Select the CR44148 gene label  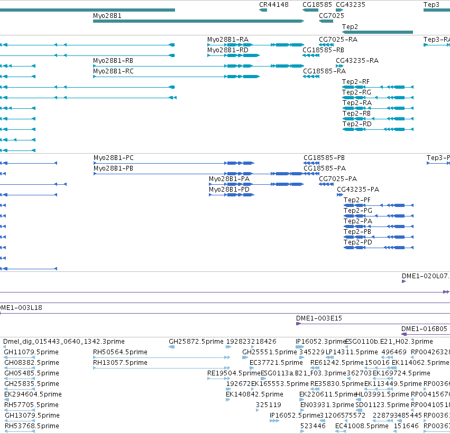[274, 5]
